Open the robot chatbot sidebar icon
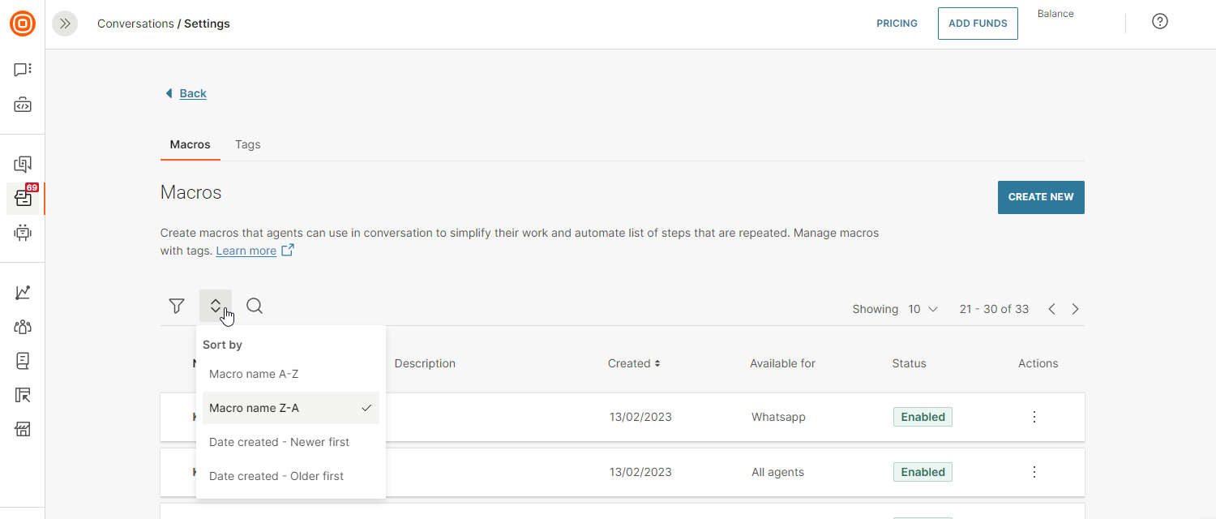The image size is (1216, 519). pyautogui.click(x=23, y=233)
